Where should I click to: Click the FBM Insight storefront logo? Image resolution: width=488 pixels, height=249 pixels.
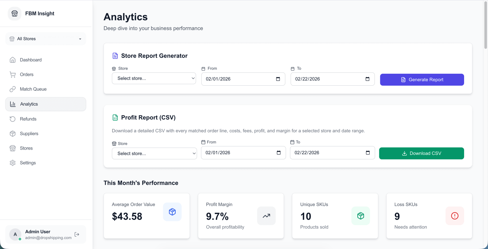pyautogui.click(x=15, y=13)
